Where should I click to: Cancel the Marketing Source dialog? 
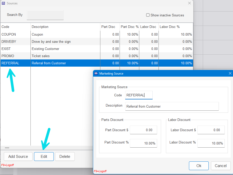[220, 166]
